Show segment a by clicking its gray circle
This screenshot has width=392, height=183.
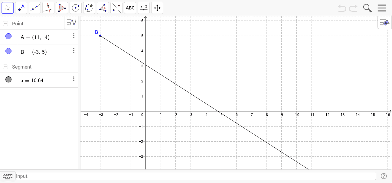8,79
